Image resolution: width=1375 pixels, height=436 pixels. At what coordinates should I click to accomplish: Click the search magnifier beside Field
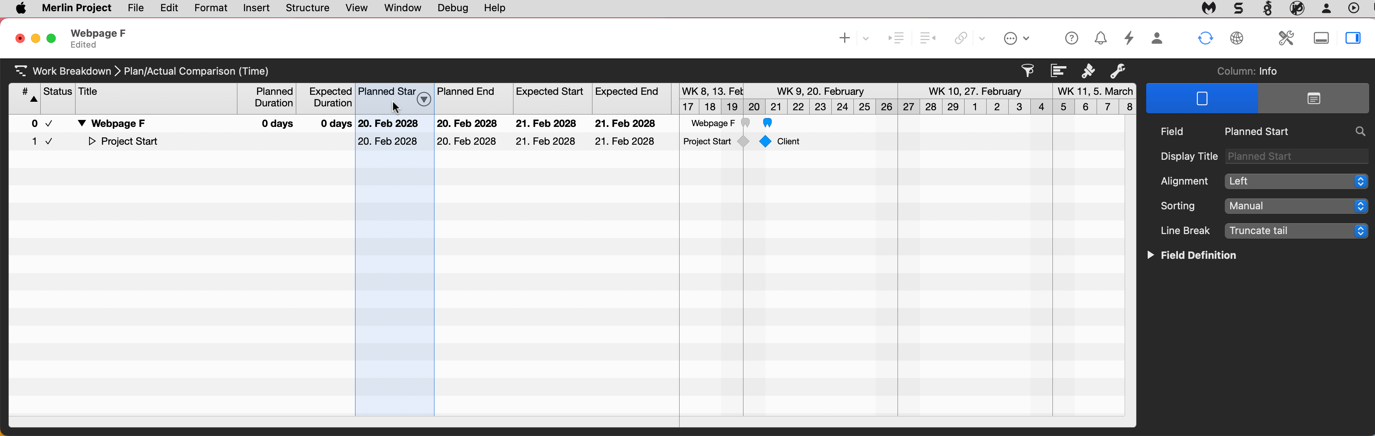tap(1360, 132)
